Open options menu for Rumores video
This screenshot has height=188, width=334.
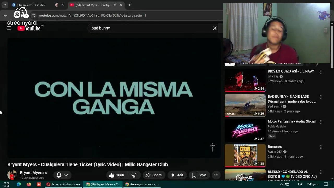pos(321,147)
